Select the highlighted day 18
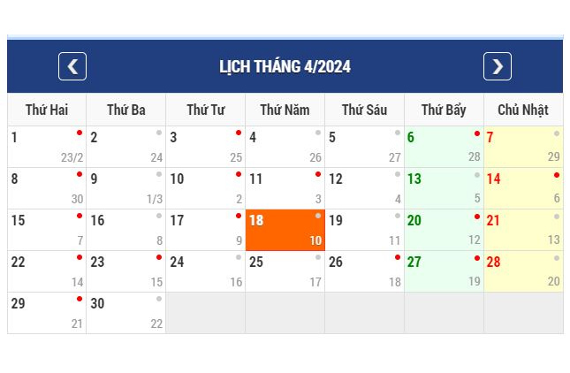The width and height of the screenshot is (570, 373). (285, 230)
